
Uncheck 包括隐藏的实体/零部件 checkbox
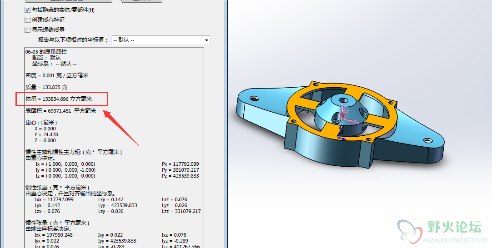pyautogui.click(x=28, y=10)
